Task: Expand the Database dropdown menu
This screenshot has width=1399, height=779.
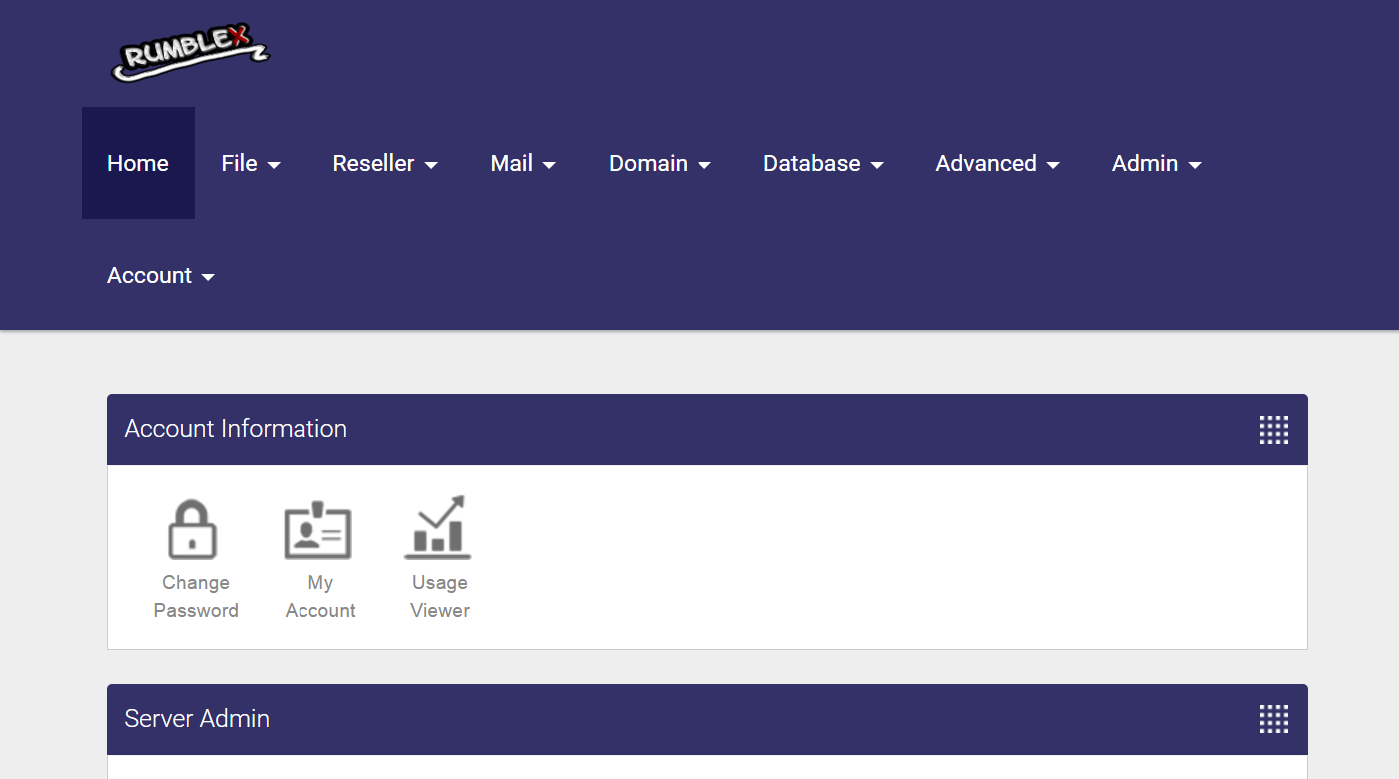Action: (823, 164)
